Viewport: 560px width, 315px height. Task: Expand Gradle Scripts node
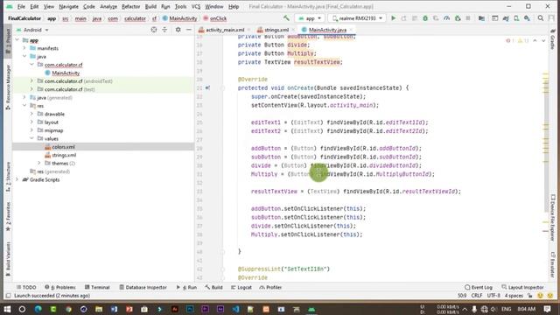[x=17, y=179]
